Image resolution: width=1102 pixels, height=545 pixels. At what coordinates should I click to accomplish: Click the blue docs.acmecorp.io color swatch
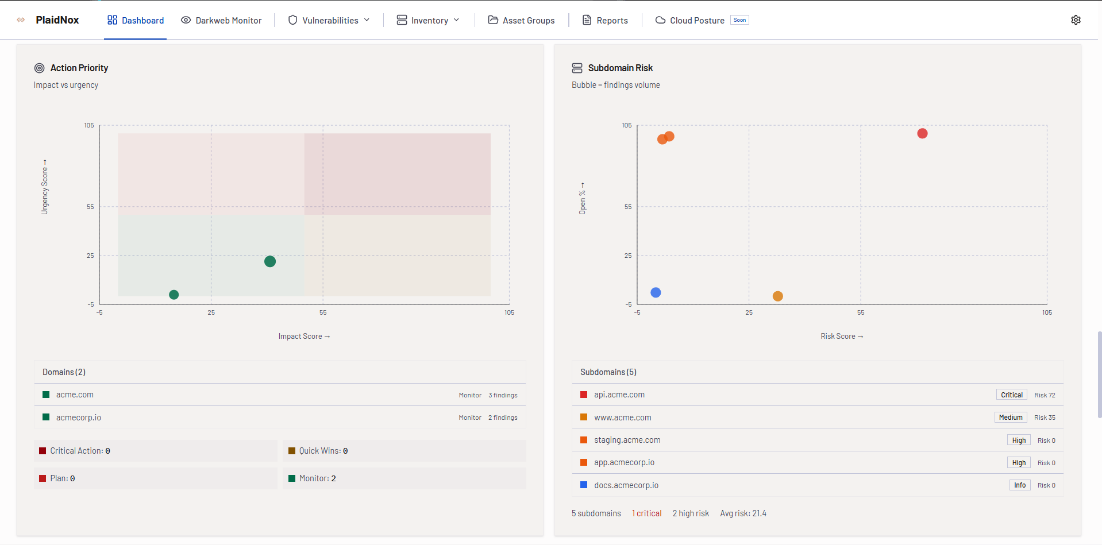(584, 485)
